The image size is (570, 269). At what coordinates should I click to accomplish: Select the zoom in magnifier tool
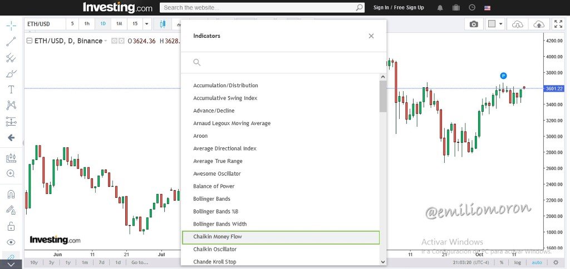[11, 173]
